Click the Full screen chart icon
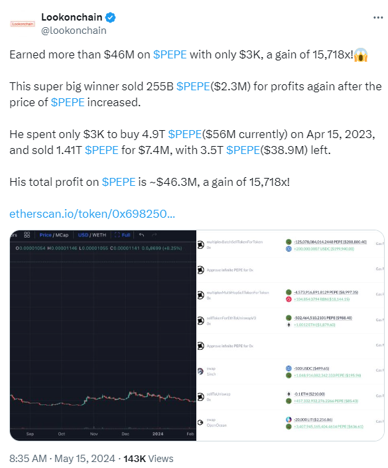Viewport: 388px width, 468px height. click(123, 235)
